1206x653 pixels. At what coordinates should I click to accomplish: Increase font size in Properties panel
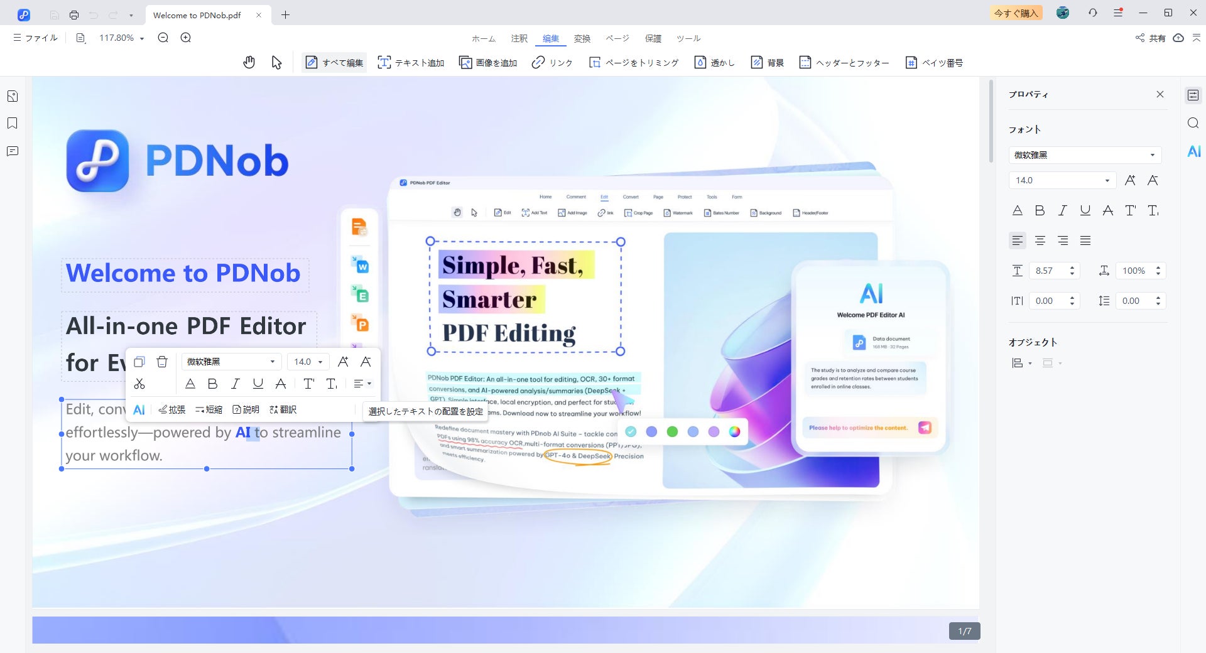coord(1130,180)
